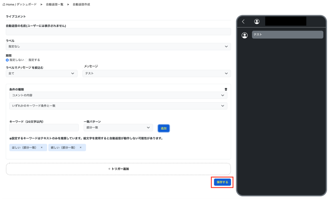The height and width of the screenshot is (199, 331).
Task: Click the profile avatar in preview header
Action: 257,22
